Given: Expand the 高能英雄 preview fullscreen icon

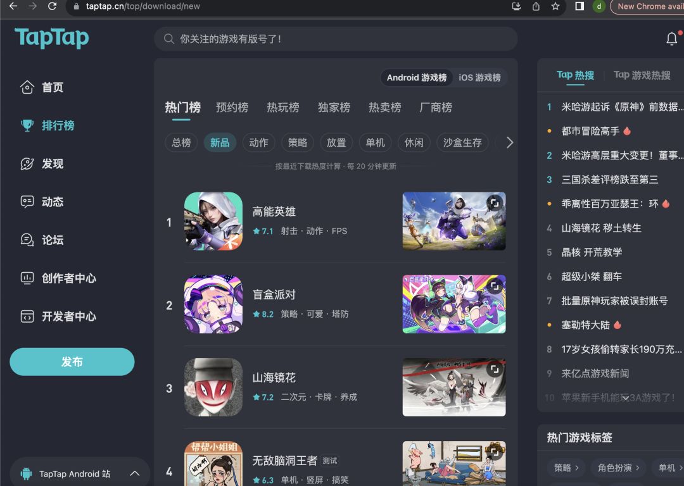Looking at the screenshot, I should tap(495, 203).
